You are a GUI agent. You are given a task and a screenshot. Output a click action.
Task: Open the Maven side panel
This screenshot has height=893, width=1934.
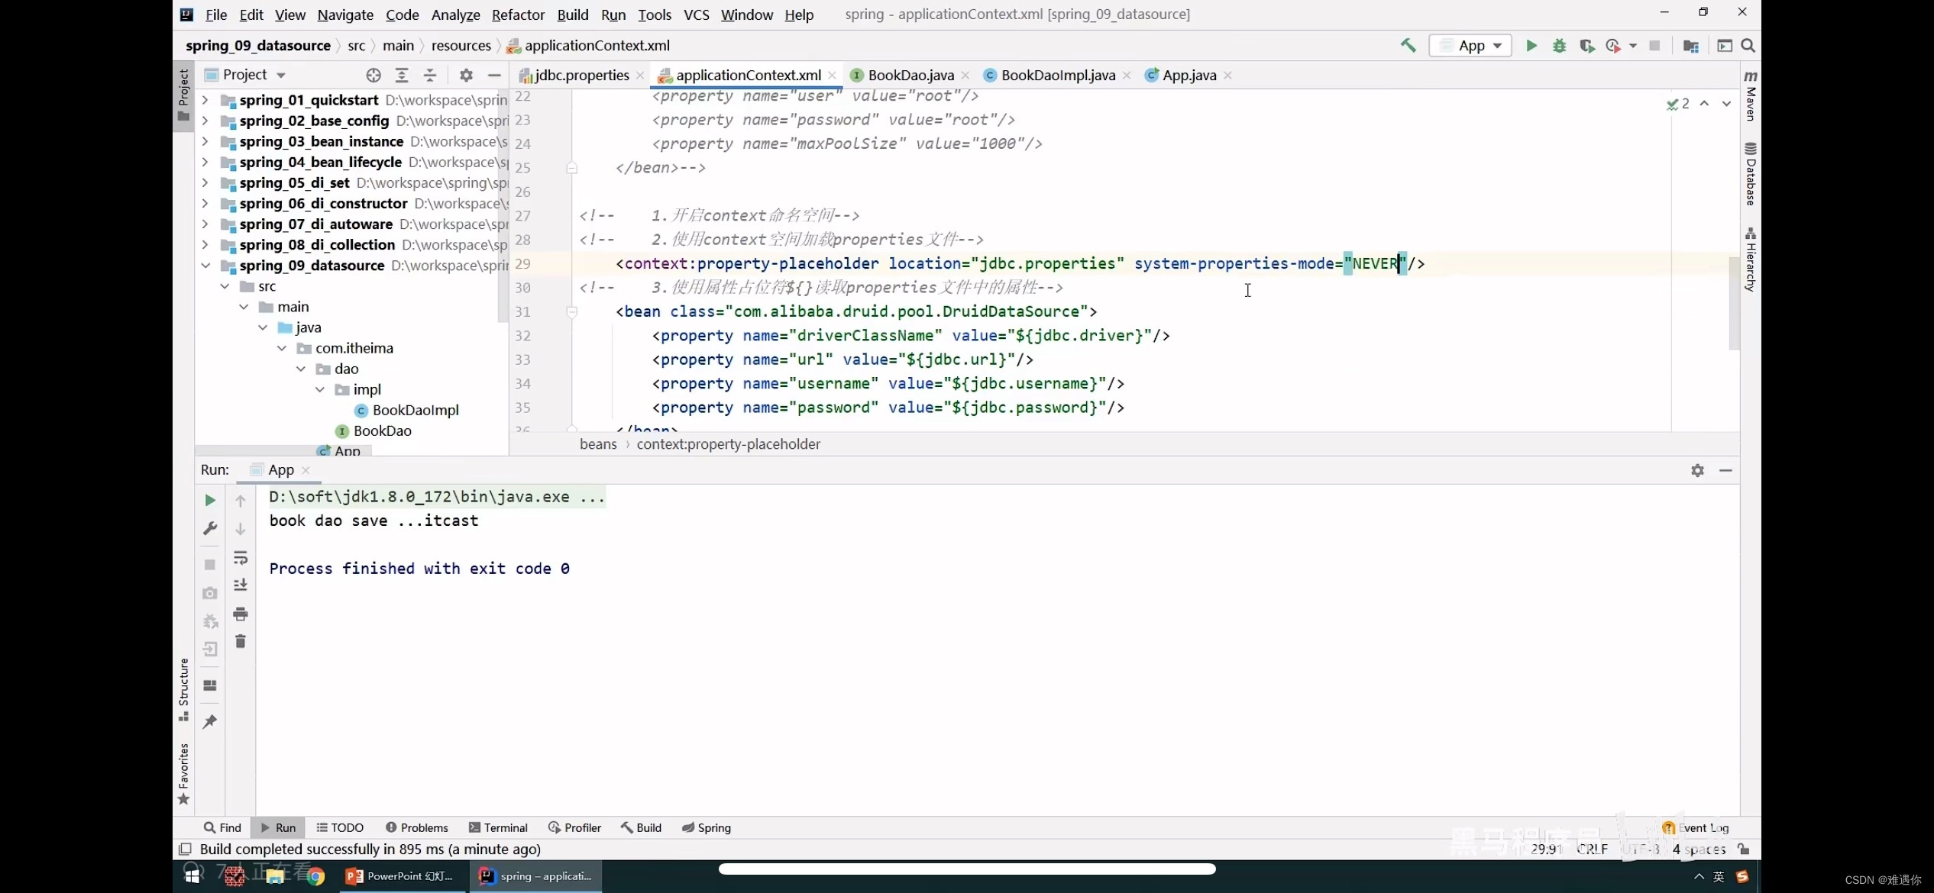(1751, 95)
